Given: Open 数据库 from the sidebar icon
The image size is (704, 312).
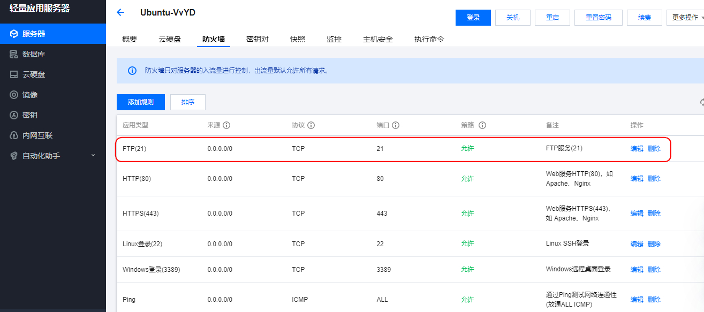Looking at the screenshot, I should coord(14,54).
